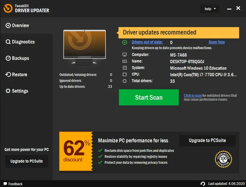
Task: Click Get more power for your PC text
Action: coord(27,150)
